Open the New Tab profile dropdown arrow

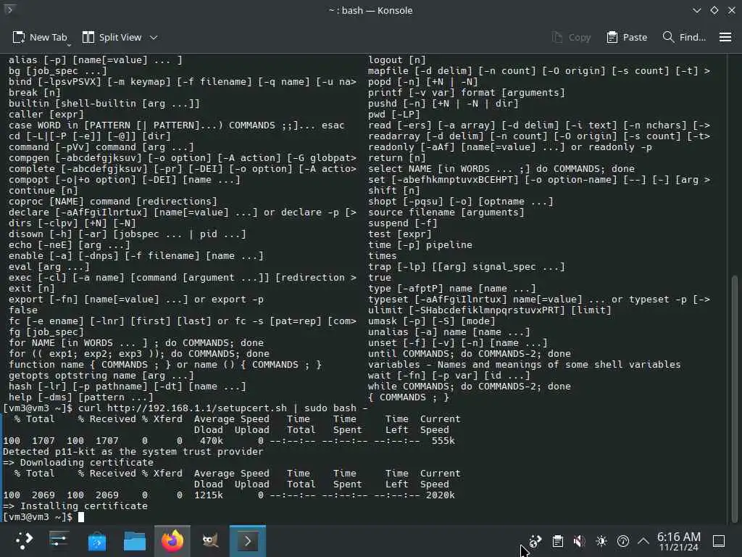click(69, 45)
